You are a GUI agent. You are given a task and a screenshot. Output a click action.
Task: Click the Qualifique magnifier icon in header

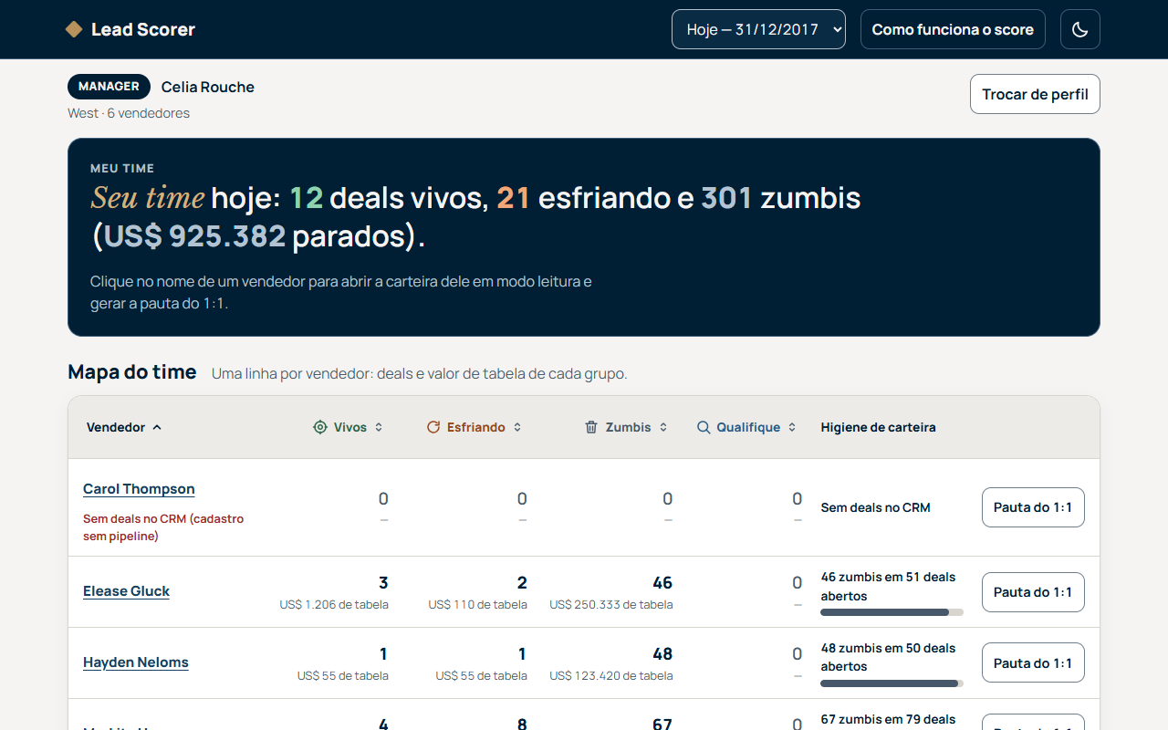click(704, 427)
